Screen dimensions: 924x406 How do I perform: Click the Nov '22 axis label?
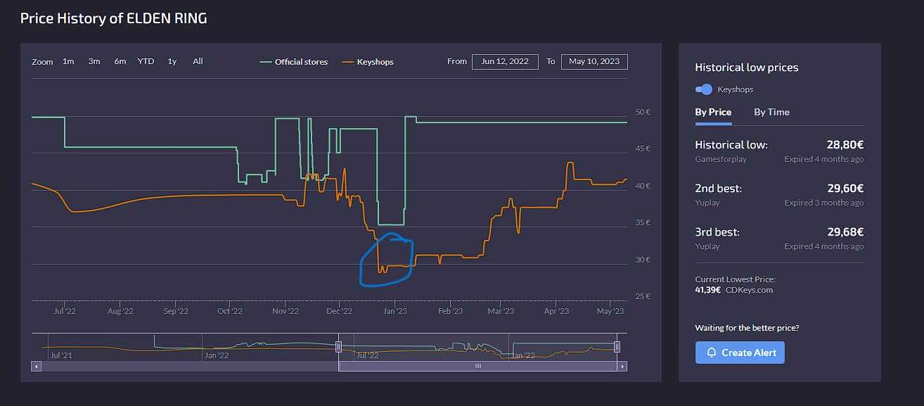[285, 311]
